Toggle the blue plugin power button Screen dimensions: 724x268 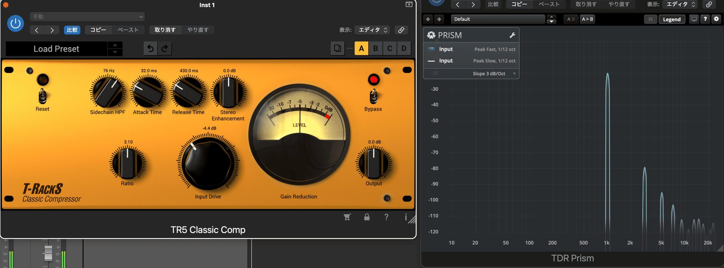coord(16,23)
